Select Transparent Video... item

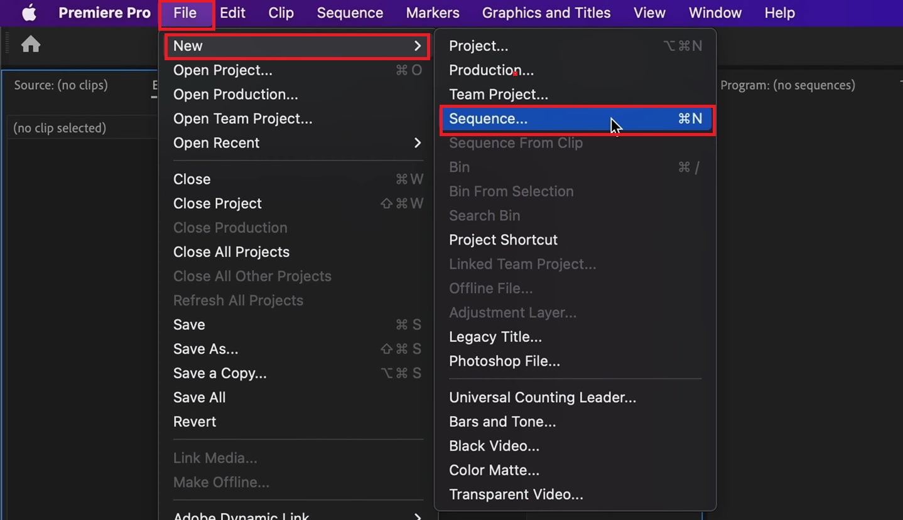click(516, 494)
